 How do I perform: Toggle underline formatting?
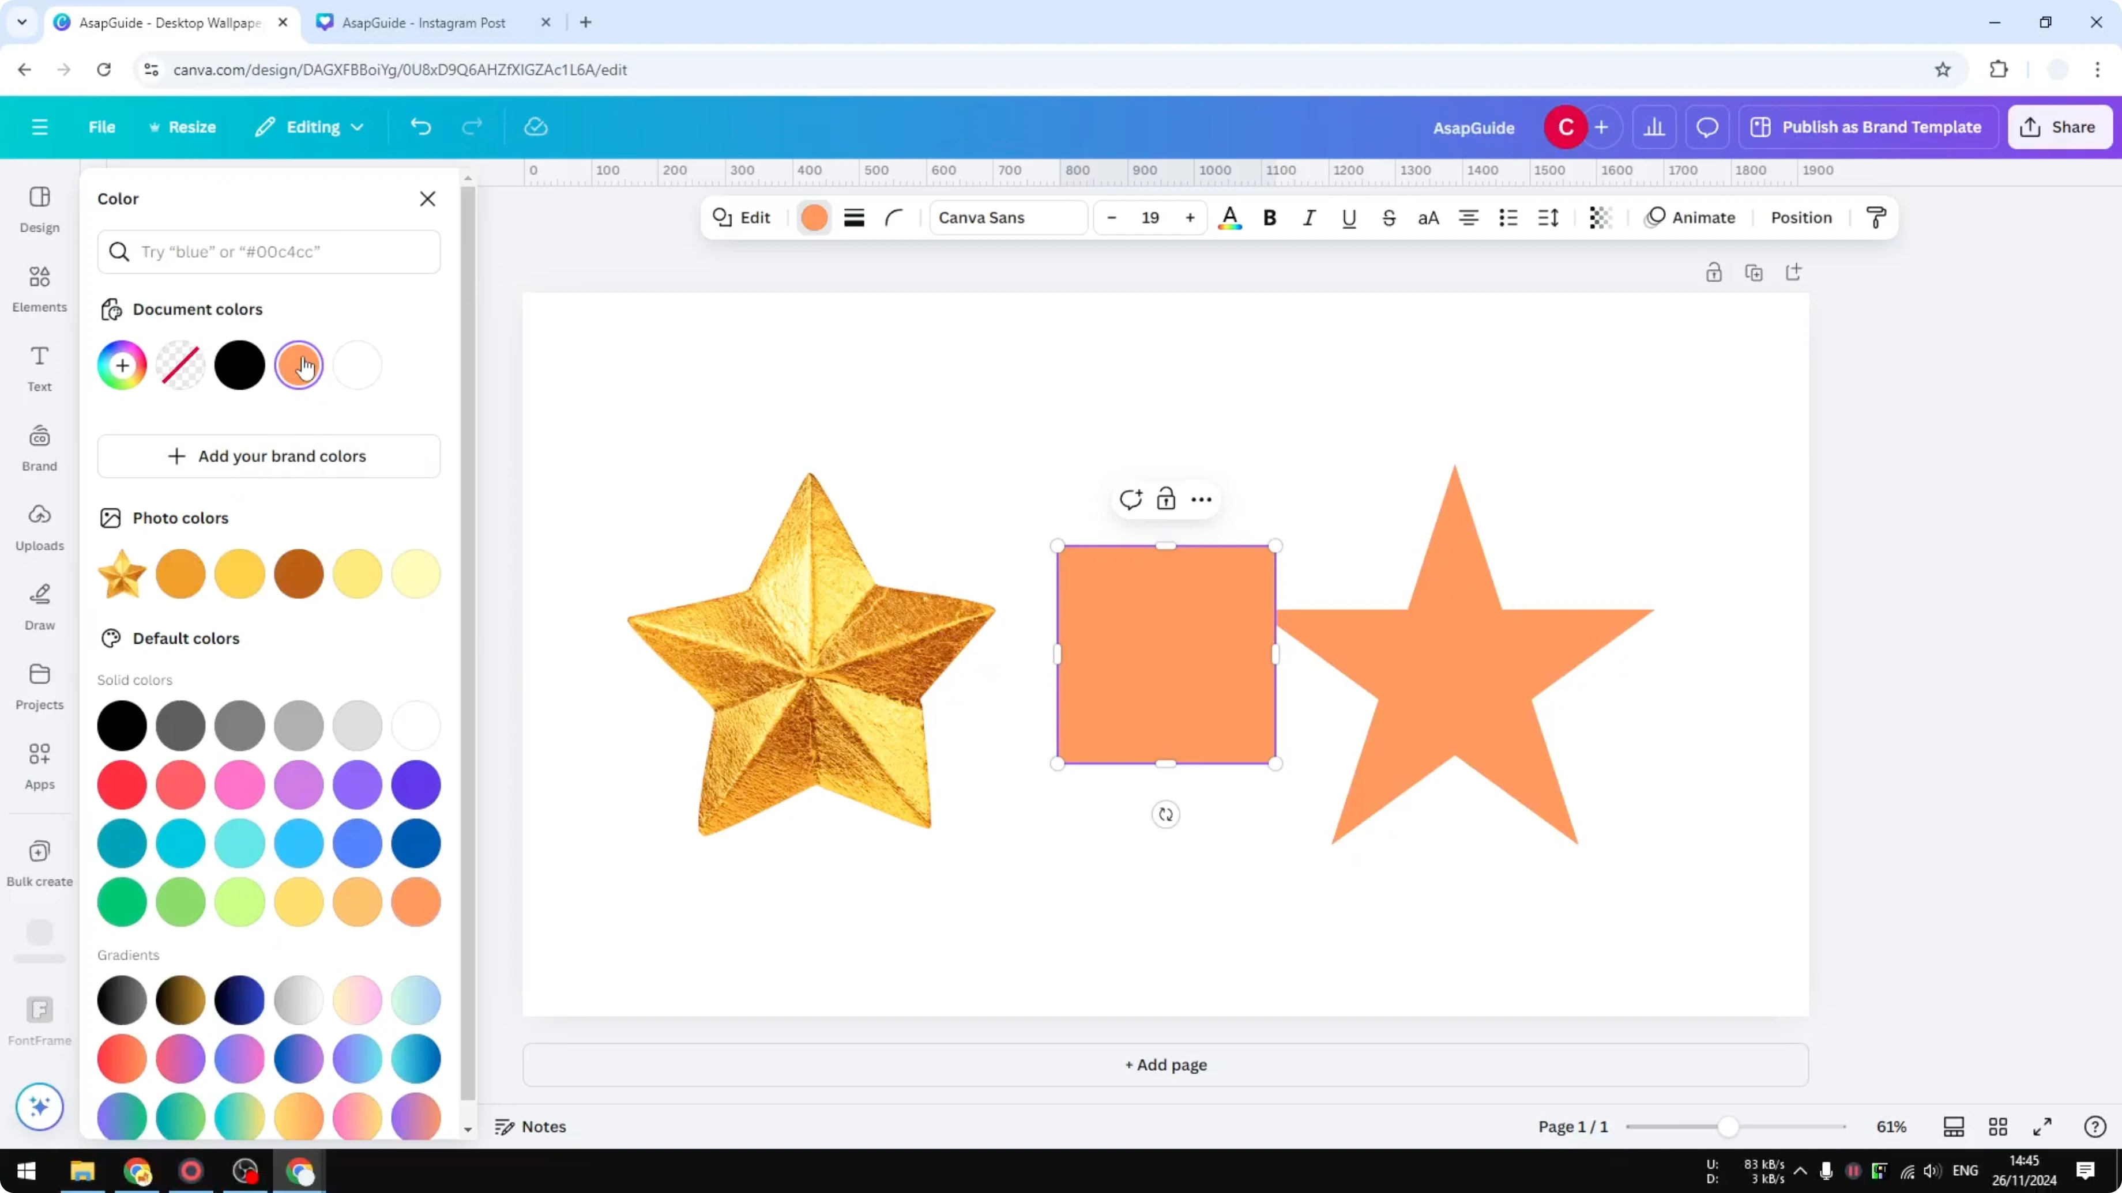(1349, 217)
